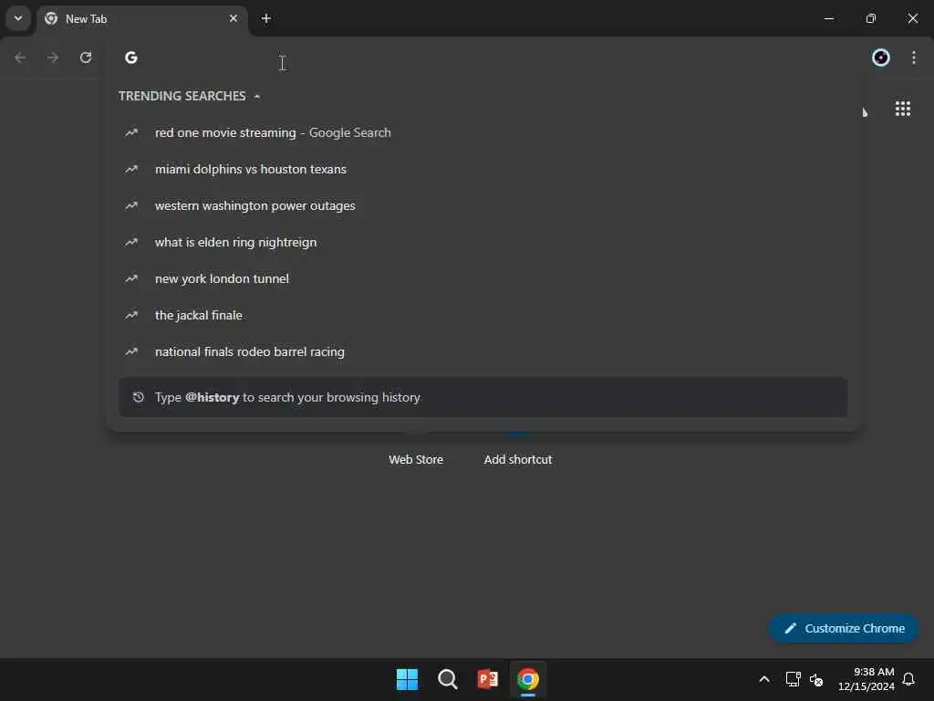Minimize the Chrome window

[x=828, y=18]
